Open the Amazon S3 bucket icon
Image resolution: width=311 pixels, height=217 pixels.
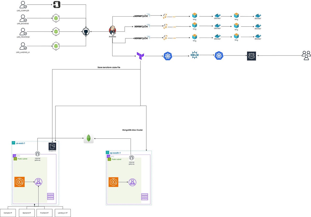tap(52, 146)
